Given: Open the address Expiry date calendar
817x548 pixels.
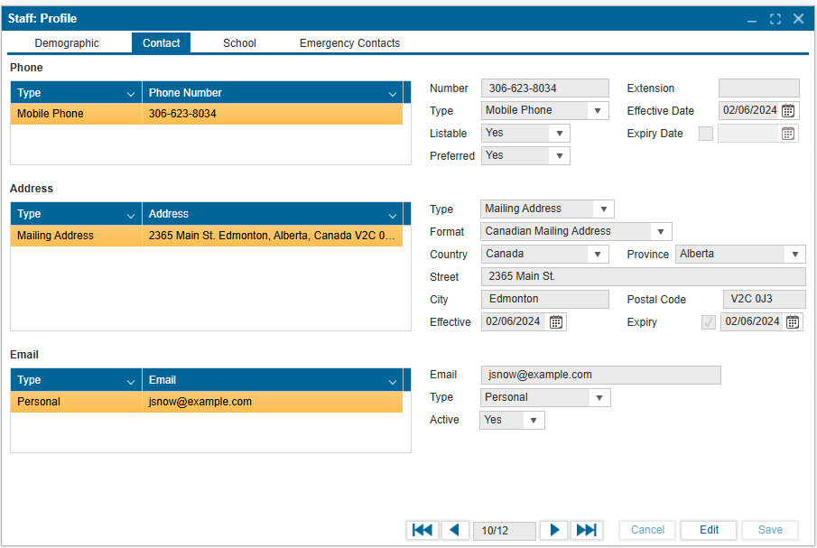Looking at the screenshot, I should click(792, 322).
